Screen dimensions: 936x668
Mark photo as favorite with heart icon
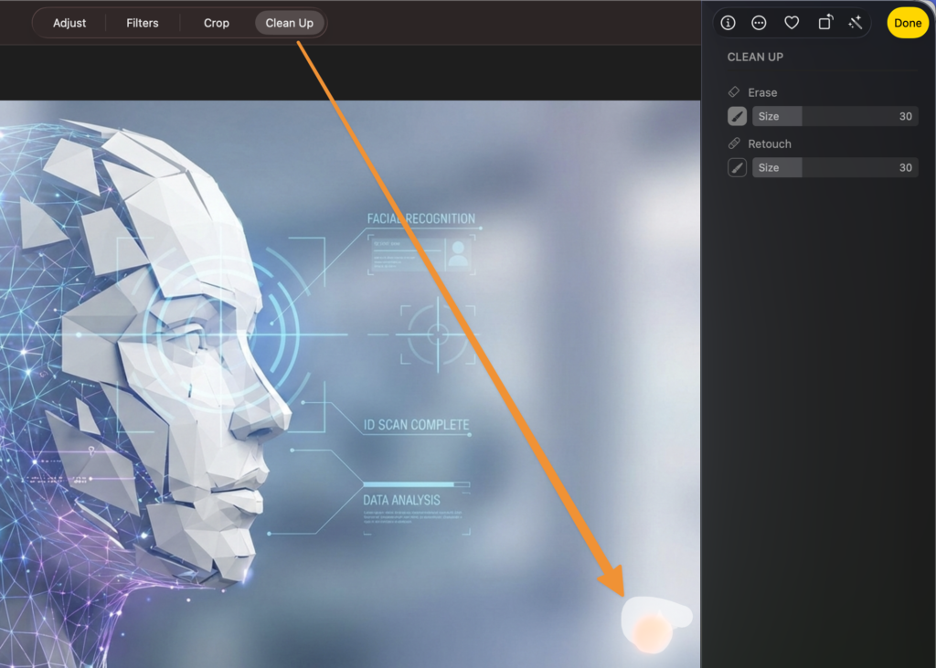[x=792, y=23]
